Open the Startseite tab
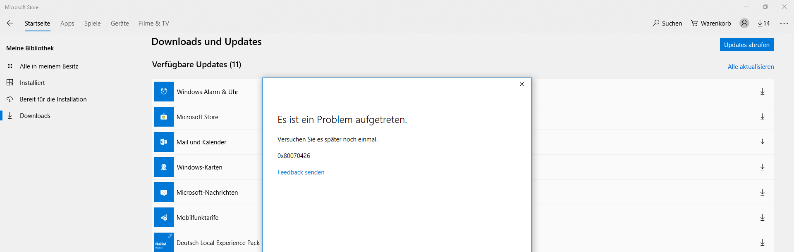Image resolution: width=794 pixels, height=252 pixels. 37,24
